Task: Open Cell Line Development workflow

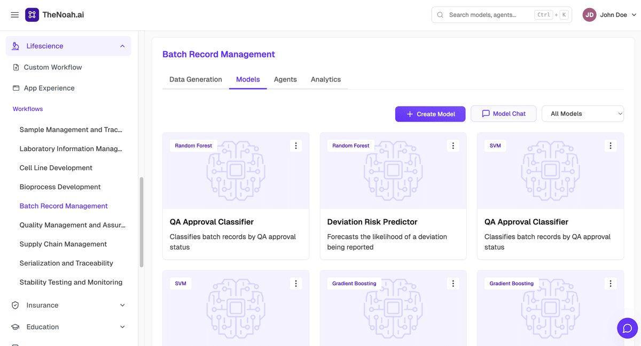Action: click(x=56, y=168)
